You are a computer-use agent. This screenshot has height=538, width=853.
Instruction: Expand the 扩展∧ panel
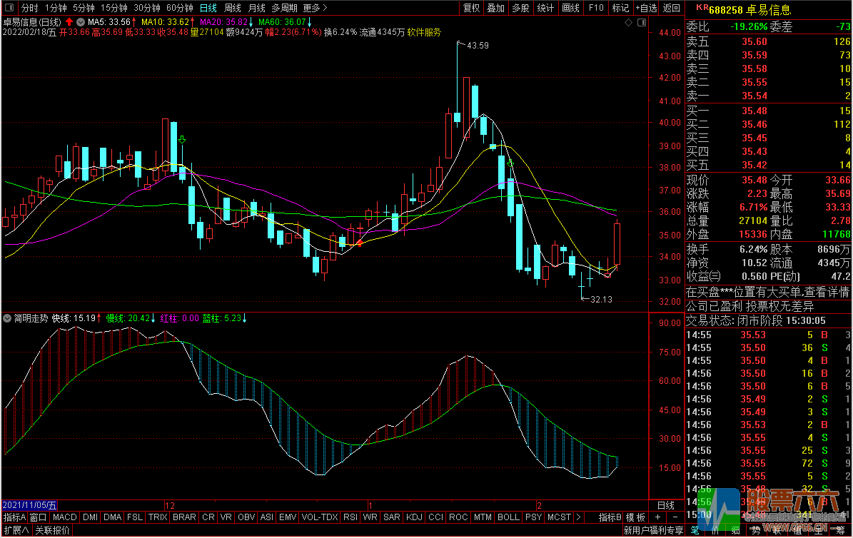(16, 530)
